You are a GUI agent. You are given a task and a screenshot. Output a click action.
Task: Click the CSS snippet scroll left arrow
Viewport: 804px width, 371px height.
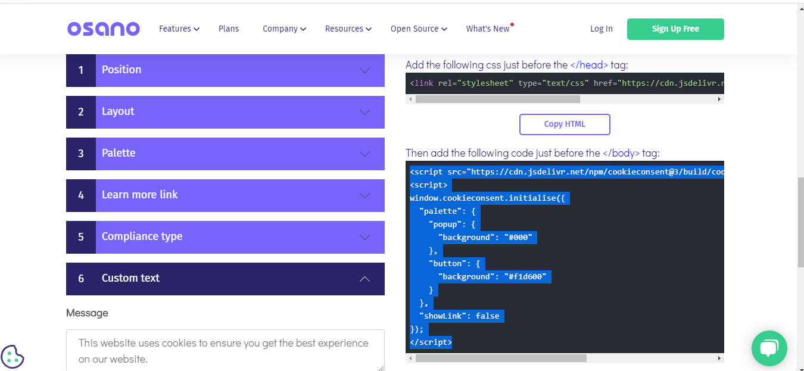coord(410,99)
